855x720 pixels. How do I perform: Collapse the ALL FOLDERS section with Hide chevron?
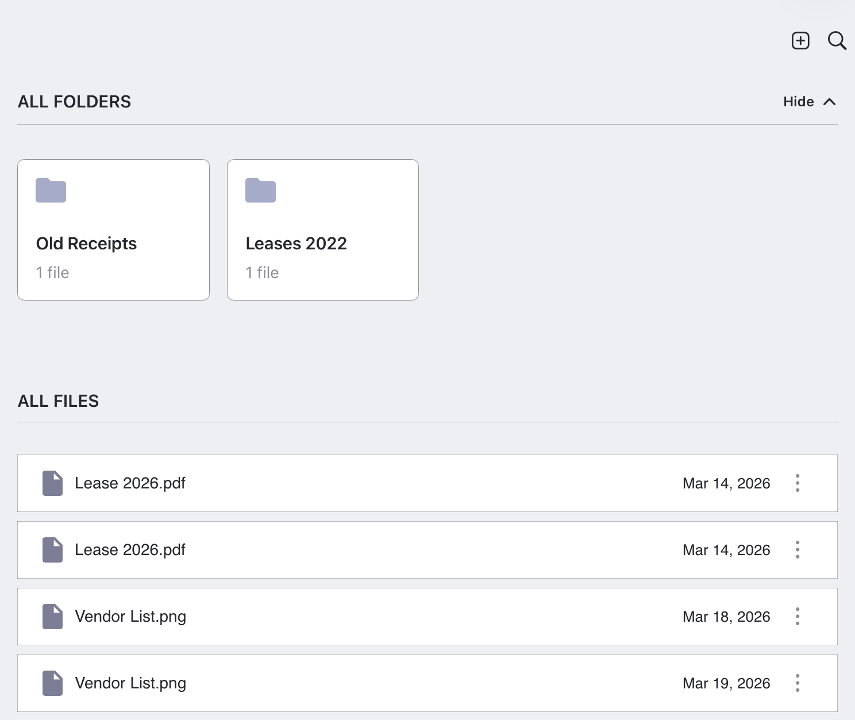click(x=830, y=102)
